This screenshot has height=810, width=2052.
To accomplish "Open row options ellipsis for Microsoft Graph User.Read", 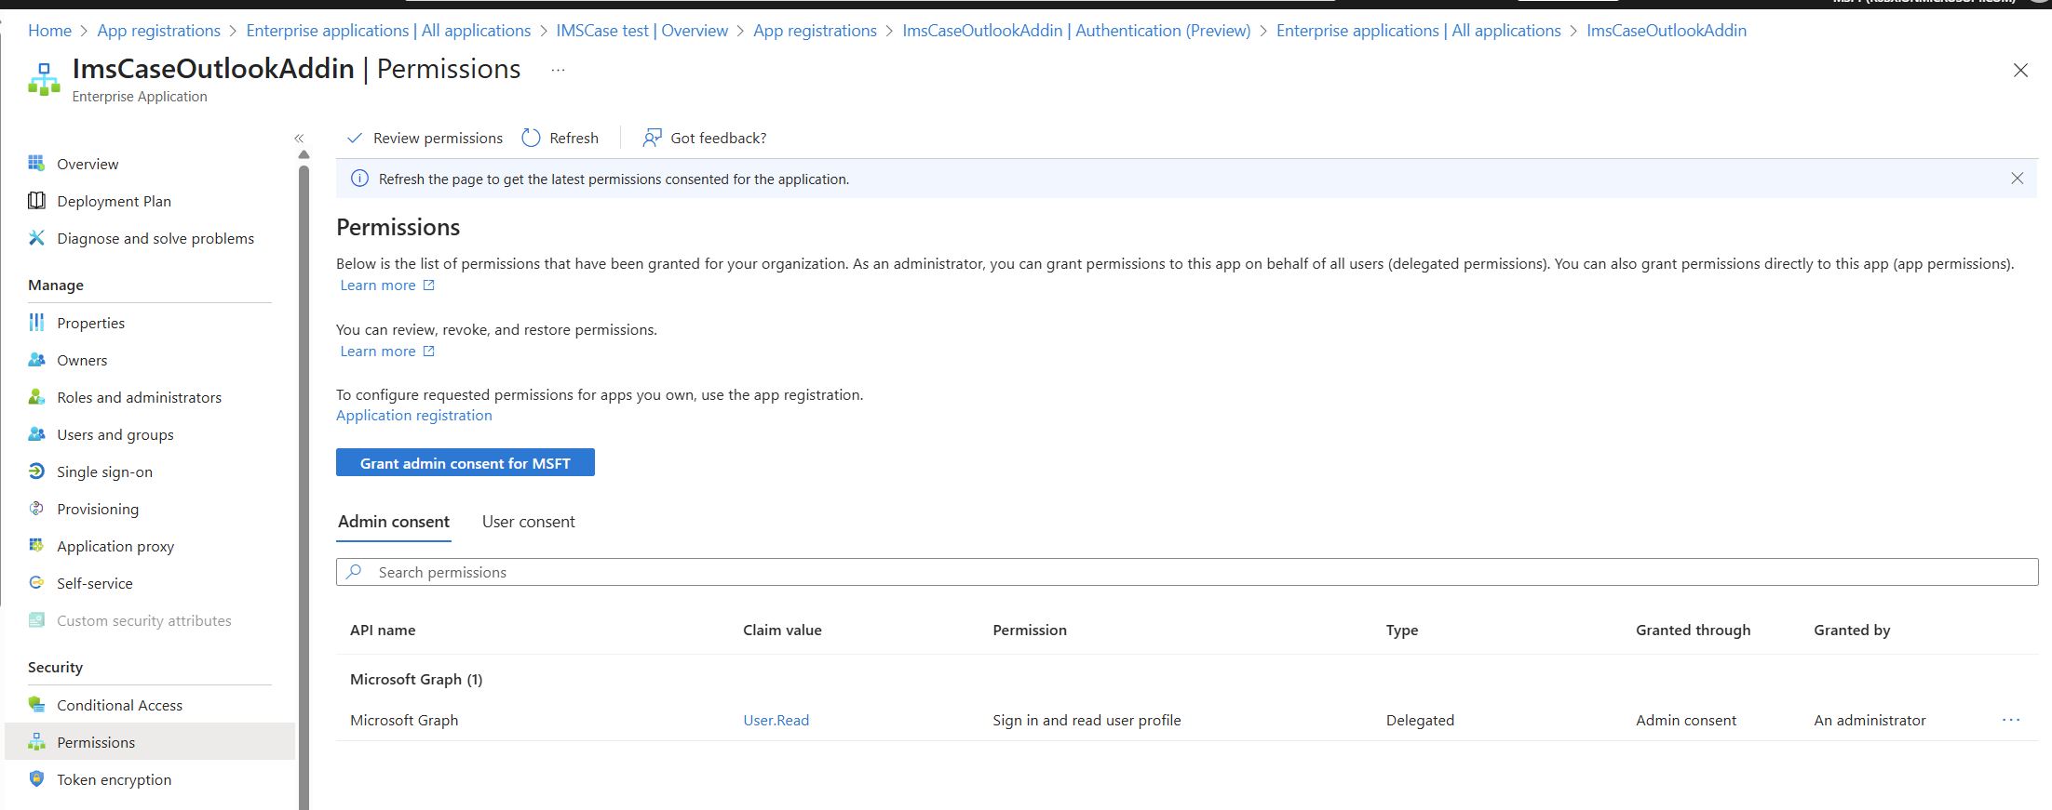I will [x=2011, y=720].
